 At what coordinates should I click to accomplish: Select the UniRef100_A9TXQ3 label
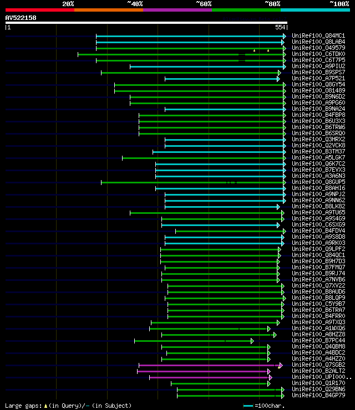[318, 322]
